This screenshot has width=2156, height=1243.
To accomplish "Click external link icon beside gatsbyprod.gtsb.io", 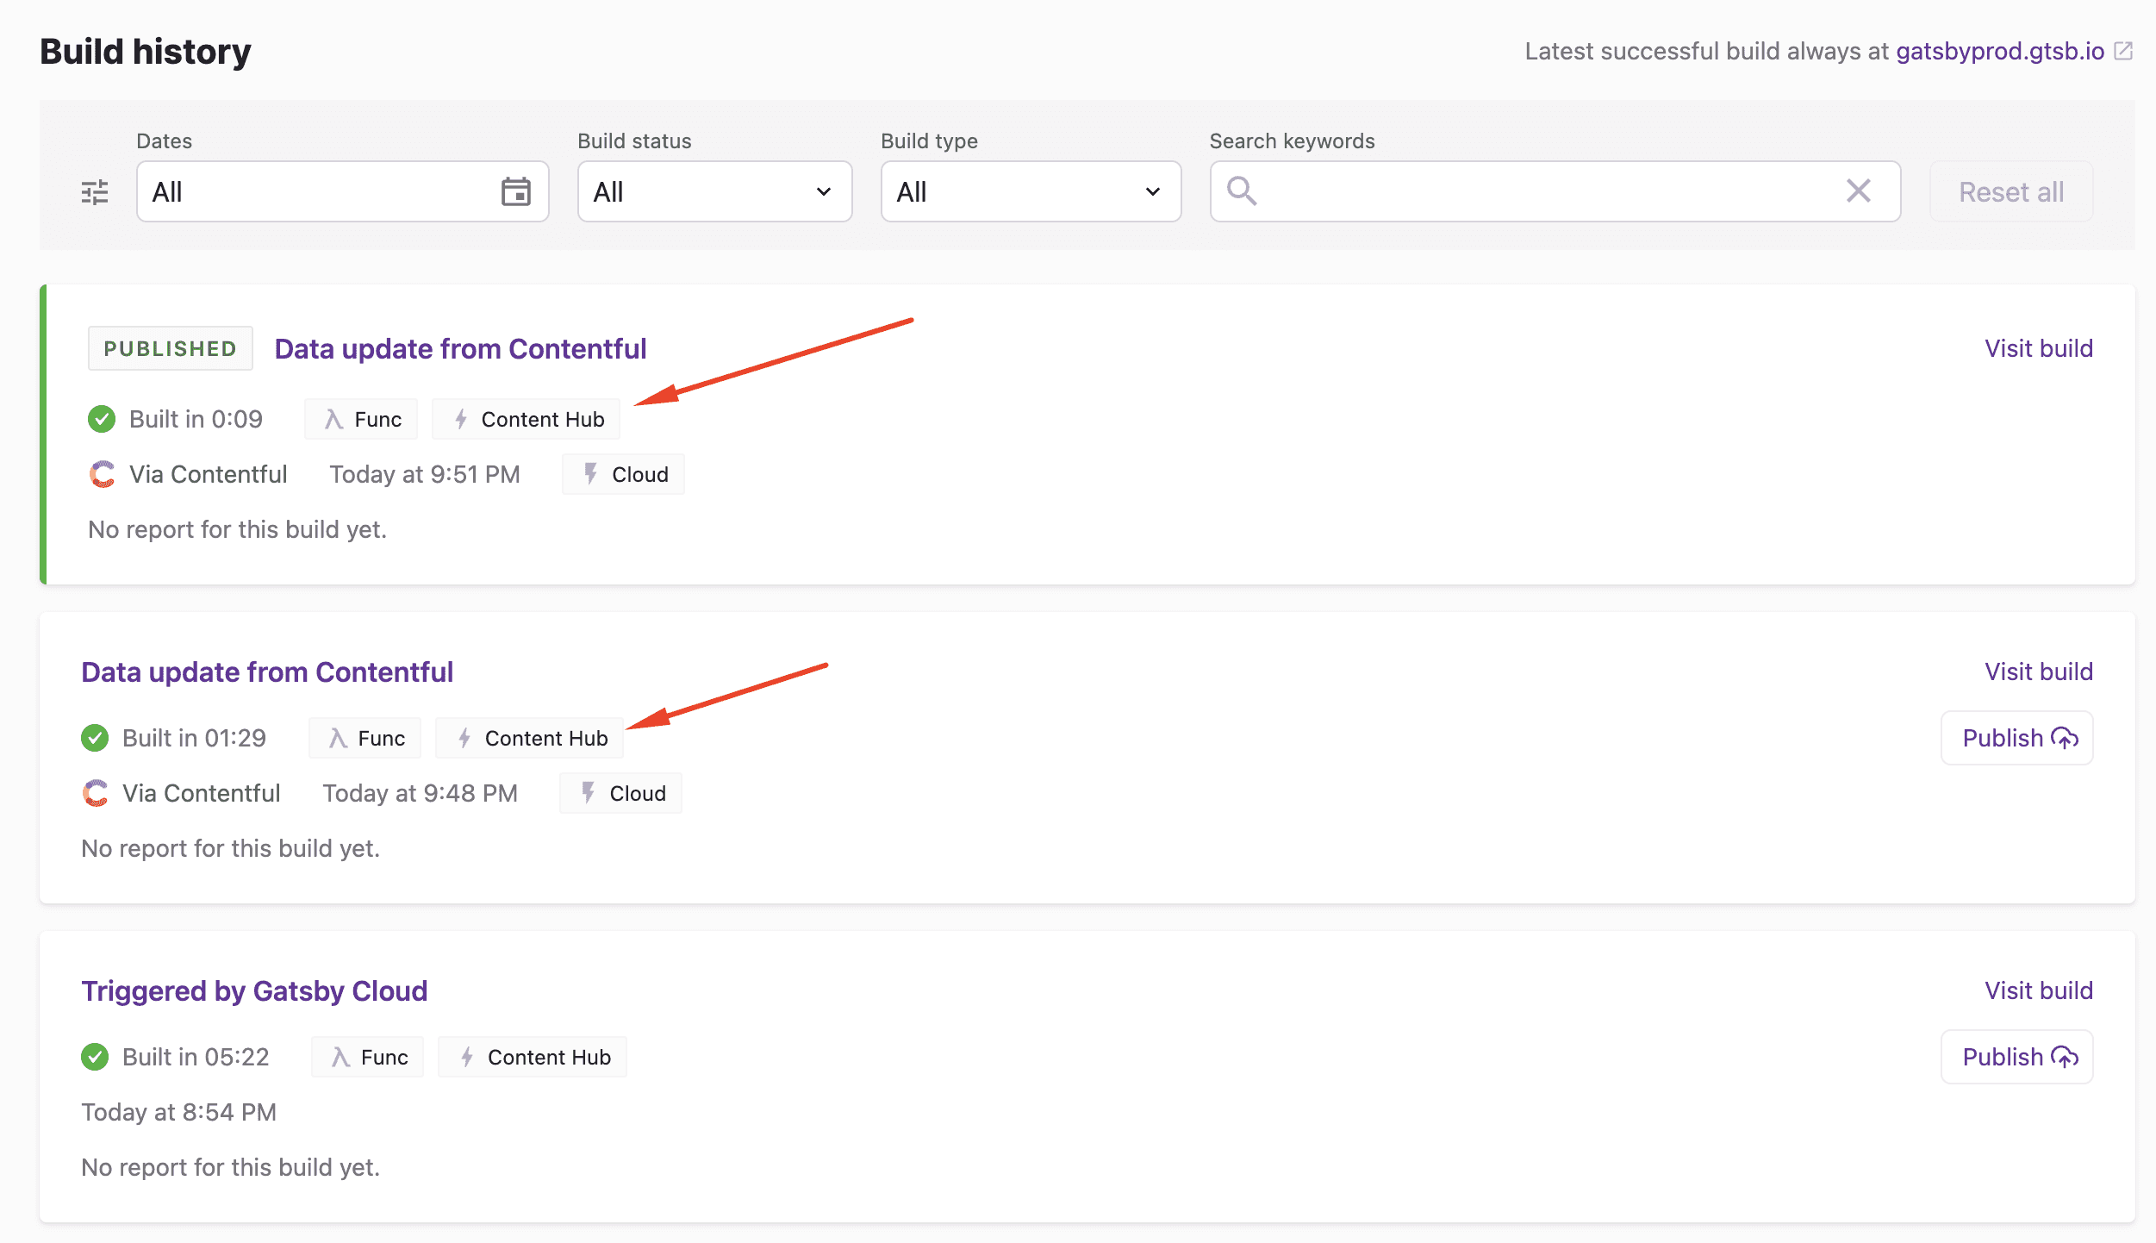I will point(2124,51).
